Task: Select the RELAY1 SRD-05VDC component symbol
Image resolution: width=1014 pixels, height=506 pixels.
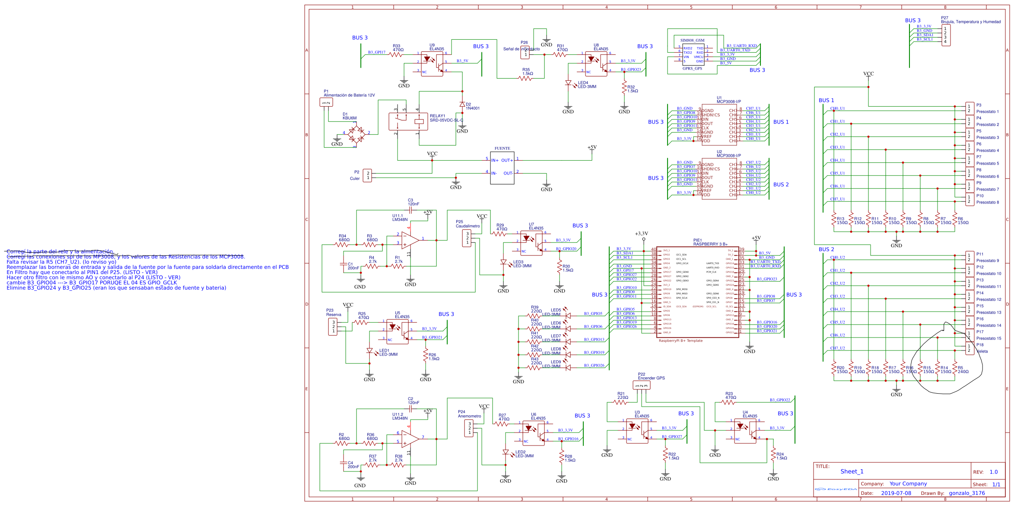Action: point(407,122)
